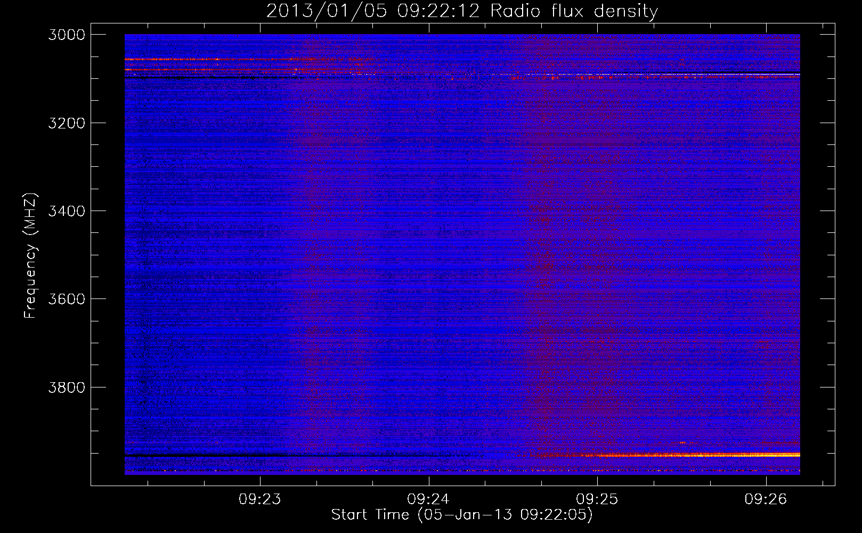The width and height of the screenshot is (862, 533).
Task: Click the 3000 frequency tick label
Action: click(67, 35)
